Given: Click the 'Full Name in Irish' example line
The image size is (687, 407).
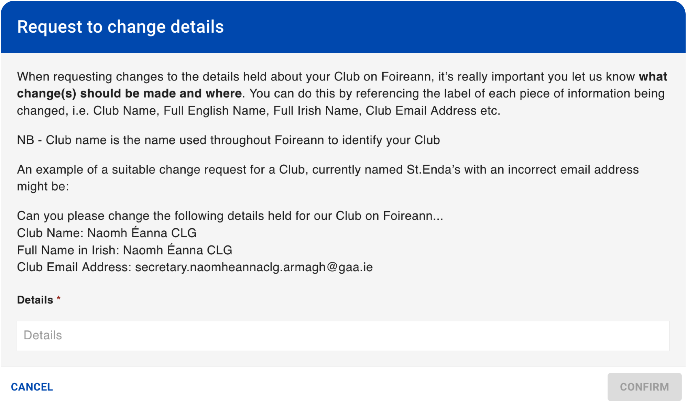Looking at the screenshot, I should pyautogui.click(x=124, y=250).
